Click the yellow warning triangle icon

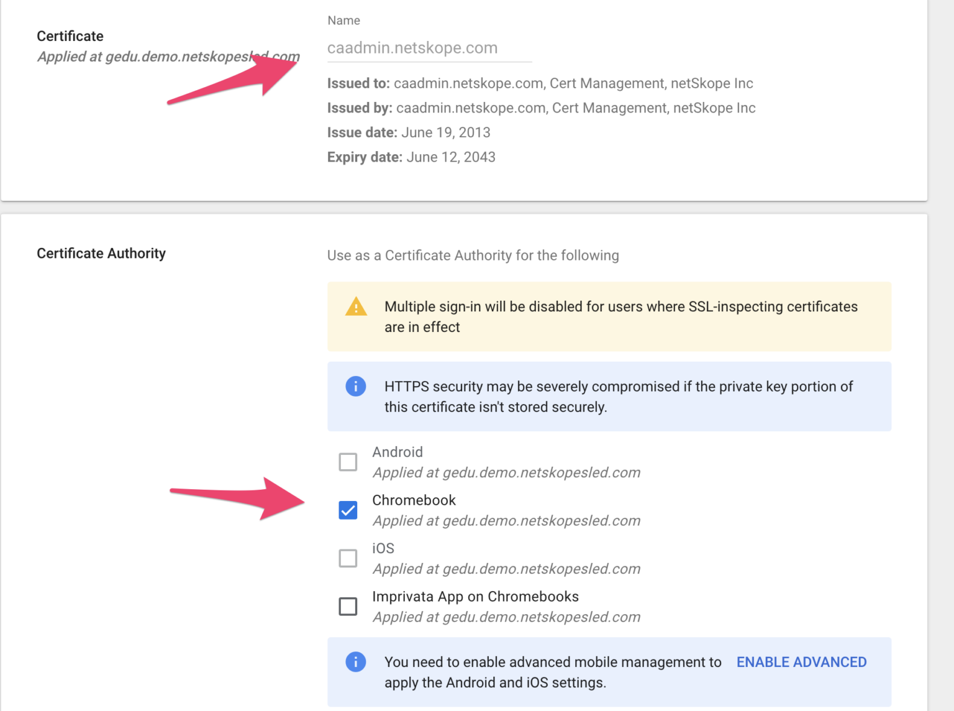point(355,307)
